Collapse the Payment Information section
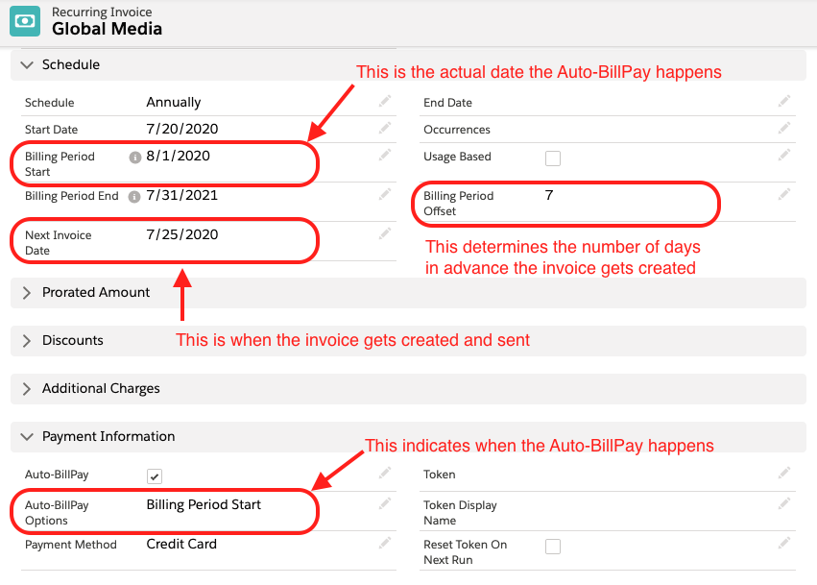Screen dimensions: 817x585 click(27, 437)
